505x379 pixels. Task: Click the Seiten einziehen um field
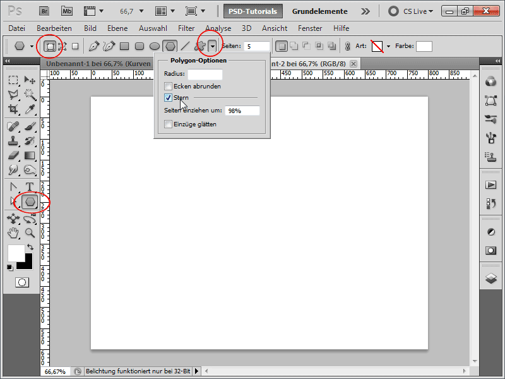coord(242,111)
